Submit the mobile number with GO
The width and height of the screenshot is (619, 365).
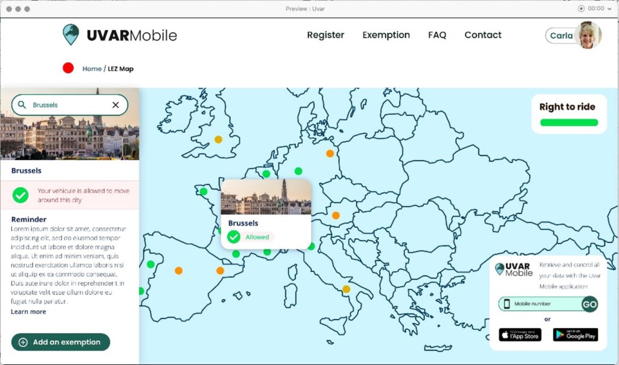point(590,304)
